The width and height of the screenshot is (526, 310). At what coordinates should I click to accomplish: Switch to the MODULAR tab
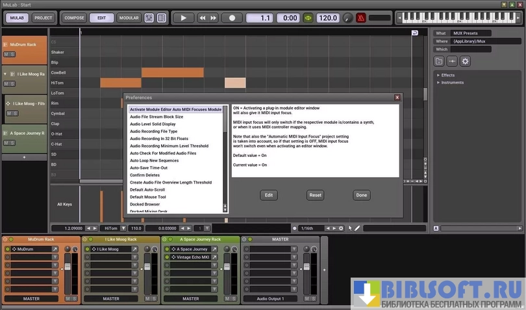click(x=129, y=18)
